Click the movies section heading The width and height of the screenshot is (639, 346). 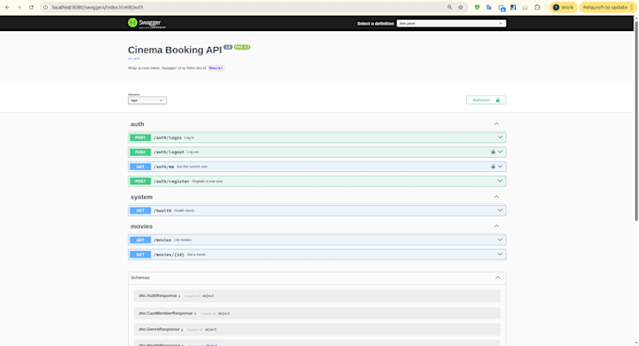pos(141,227)
